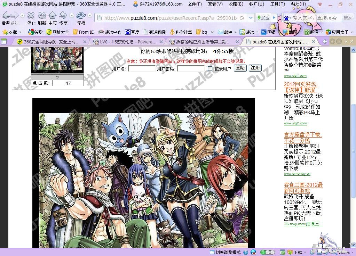The height and width of the screenshot is (256, 356).
Task: Open the 网银 online banking tool
Action: (268, 32)
